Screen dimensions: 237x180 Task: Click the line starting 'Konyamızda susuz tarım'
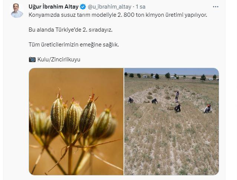coord(118,15)
